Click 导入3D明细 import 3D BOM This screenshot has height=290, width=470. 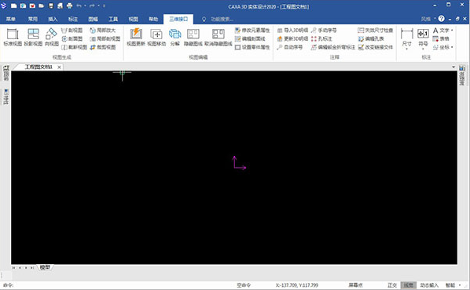coord(292,31)
